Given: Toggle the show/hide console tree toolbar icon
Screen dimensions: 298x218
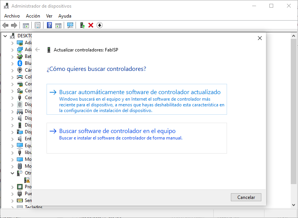Looking at the screenshot, I should (x=26, y=25).
